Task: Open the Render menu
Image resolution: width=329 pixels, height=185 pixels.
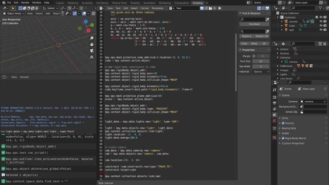Action: [25, 3]
